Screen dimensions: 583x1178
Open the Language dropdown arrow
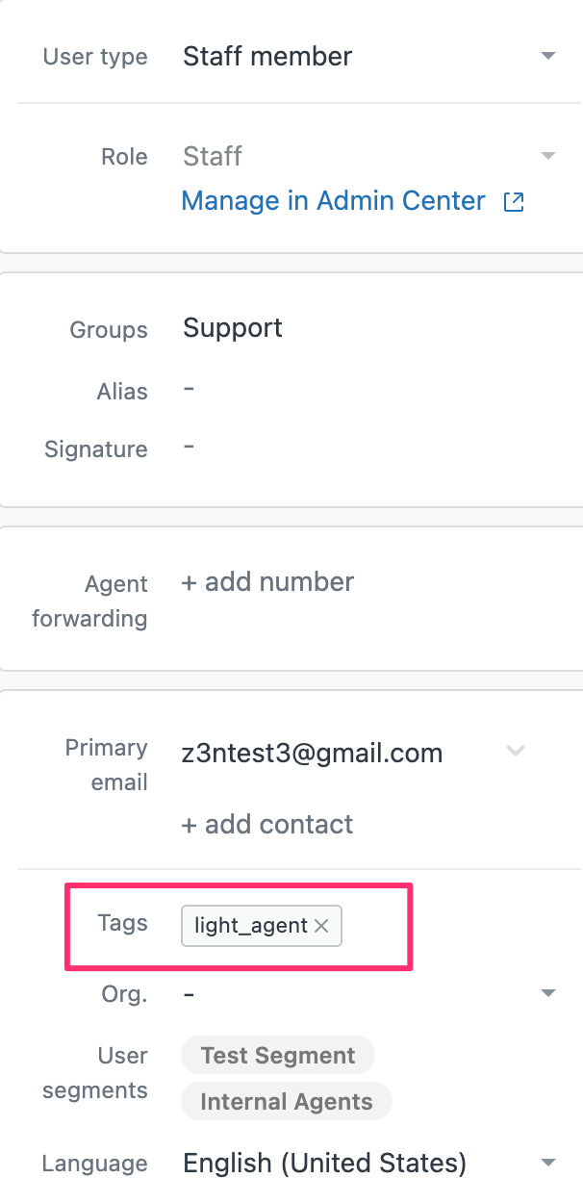tap(548, 1163)
